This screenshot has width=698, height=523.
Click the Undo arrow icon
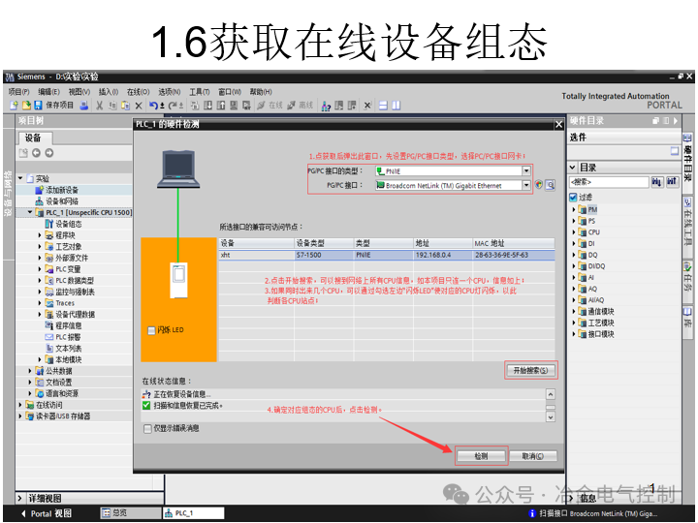coord(154,106)
